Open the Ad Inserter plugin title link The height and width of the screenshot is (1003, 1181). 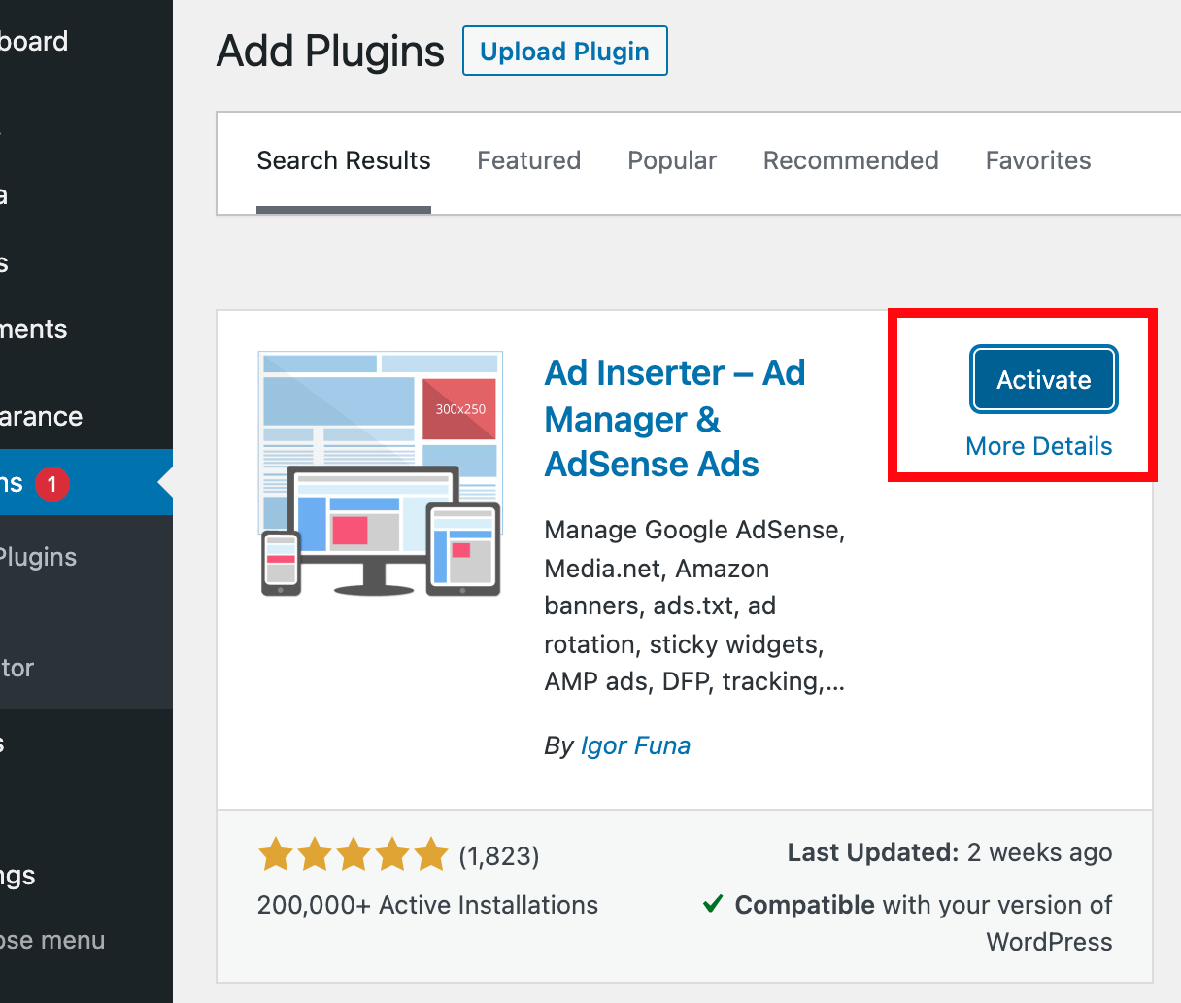point(675,419)
